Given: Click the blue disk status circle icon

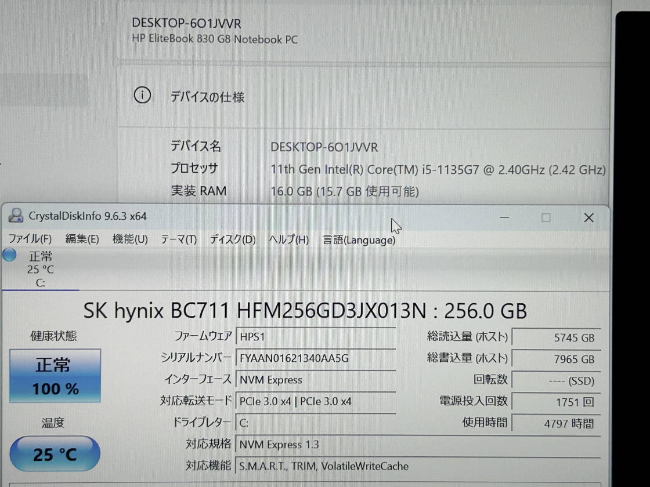Looking at the screenshot, I should pos(9,255).
